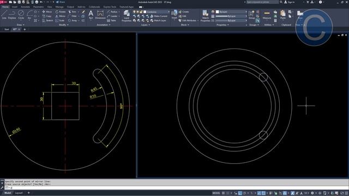The width and height of the screenshot is (349, 196).
Task: Click the Create block tool
Action: [184, 11]
